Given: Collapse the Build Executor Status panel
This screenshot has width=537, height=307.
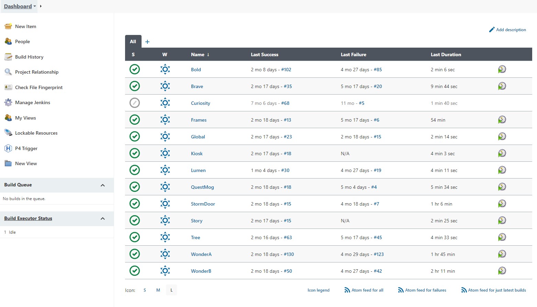Looking at the screenshot, I should 102,219.
